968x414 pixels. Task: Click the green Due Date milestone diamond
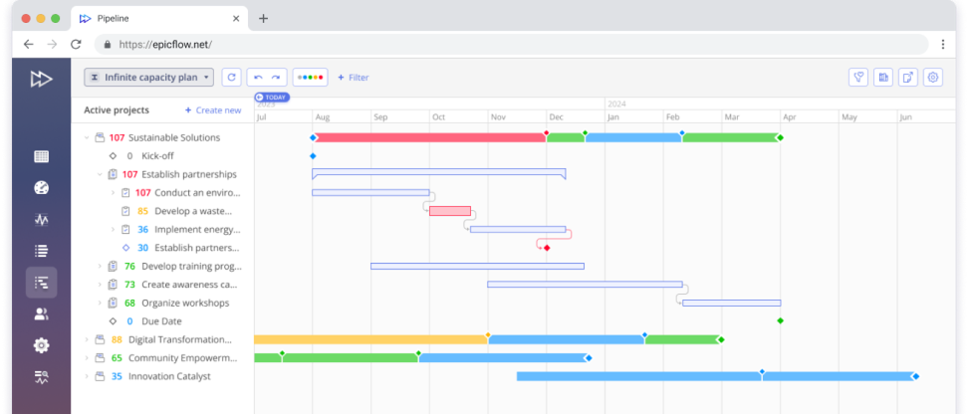pyautogui.click(x=781, y=320)
